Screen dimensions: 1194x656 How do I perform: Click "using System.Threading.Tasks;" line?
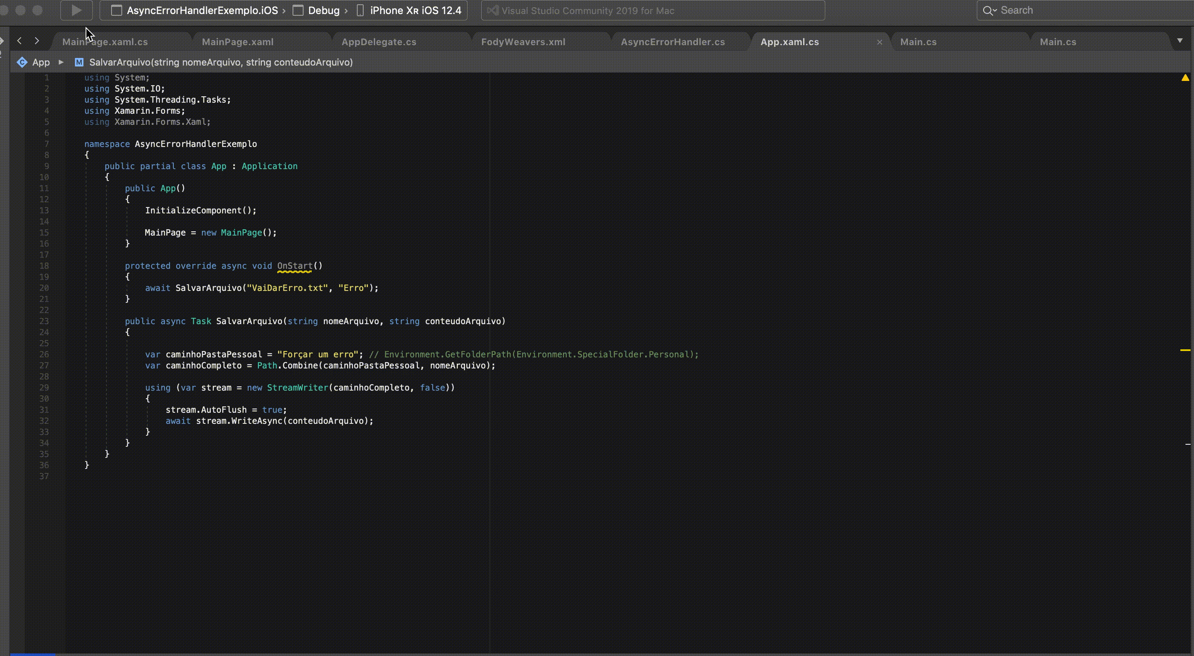pyautogui.click(x=158, y=100)
